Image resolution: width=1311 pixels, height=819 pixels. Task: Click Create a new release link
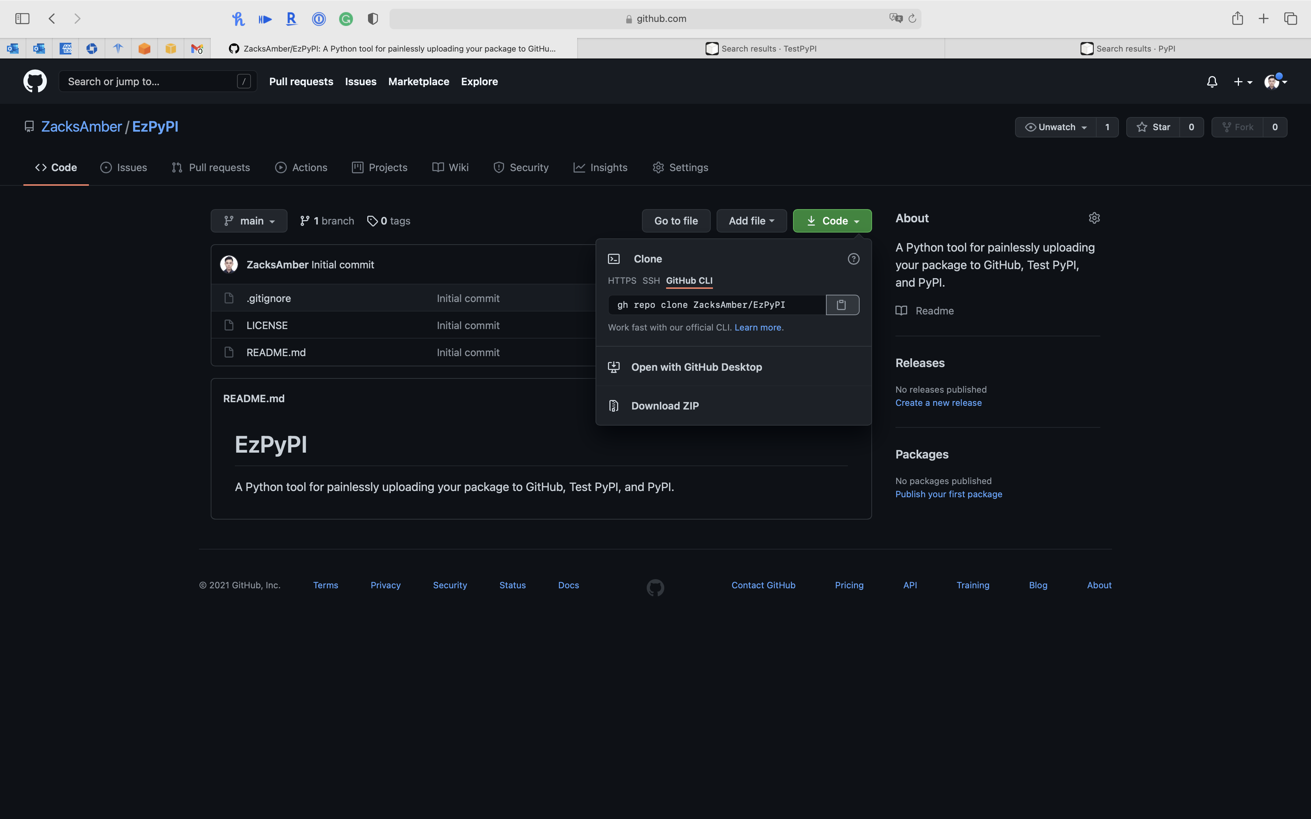(x=938, y=403)
